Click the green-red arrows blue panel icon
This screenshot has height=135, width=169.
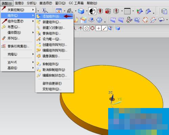click(x=140, y=11)
